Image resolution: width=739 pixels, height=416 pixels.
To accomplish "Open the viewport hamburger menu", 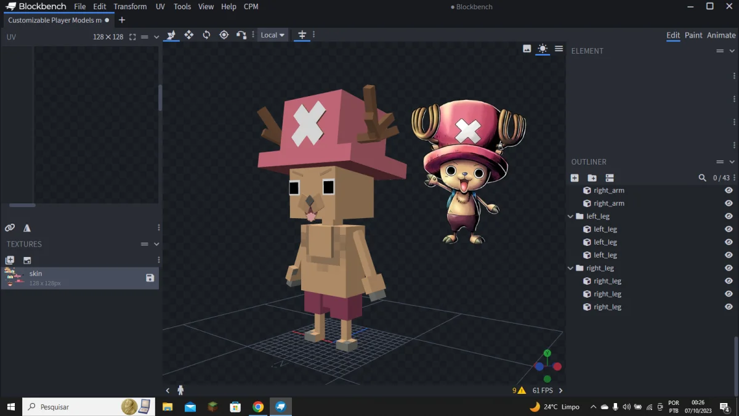I will (x=559, y=49).
